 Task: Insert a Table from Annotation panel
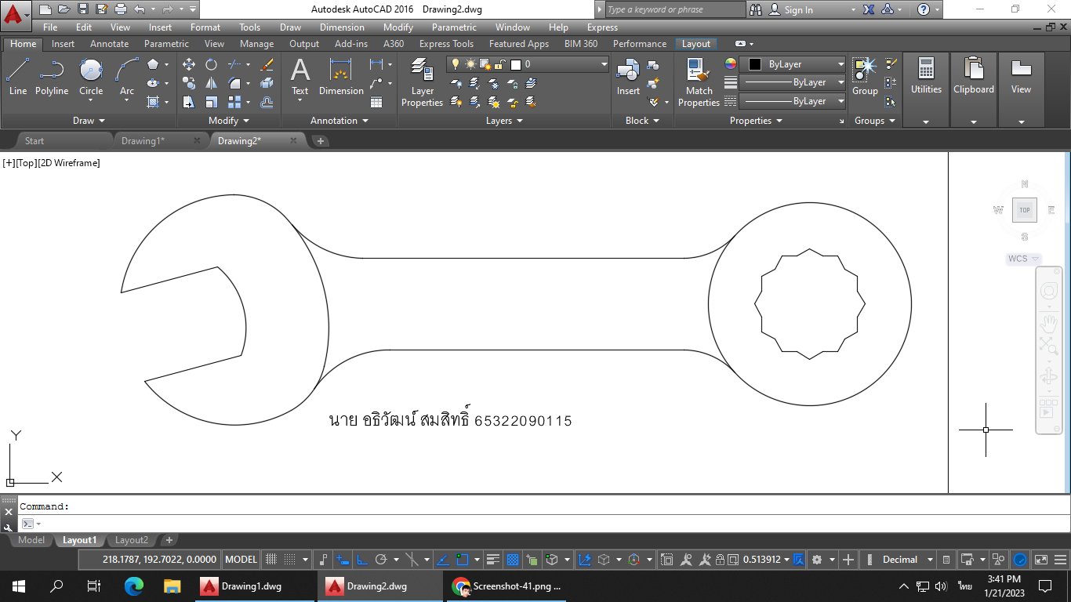coord(376,102)
